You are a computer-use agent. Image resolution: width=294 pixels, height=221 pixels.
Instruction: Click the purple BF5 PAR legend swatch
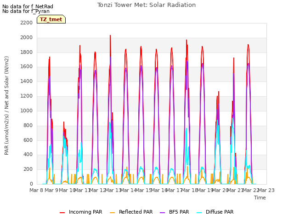point(162,213)
